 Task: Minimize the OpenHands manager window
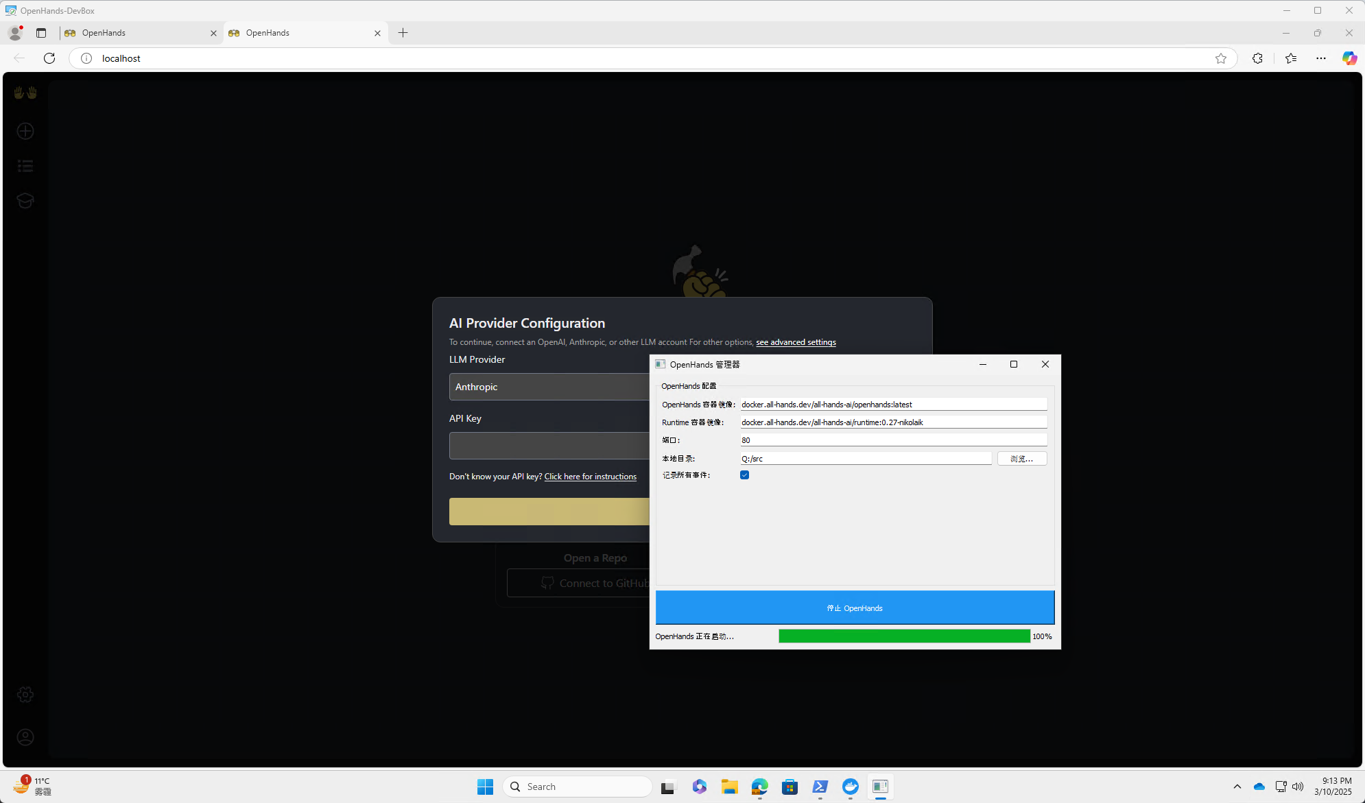pos(982,364)
